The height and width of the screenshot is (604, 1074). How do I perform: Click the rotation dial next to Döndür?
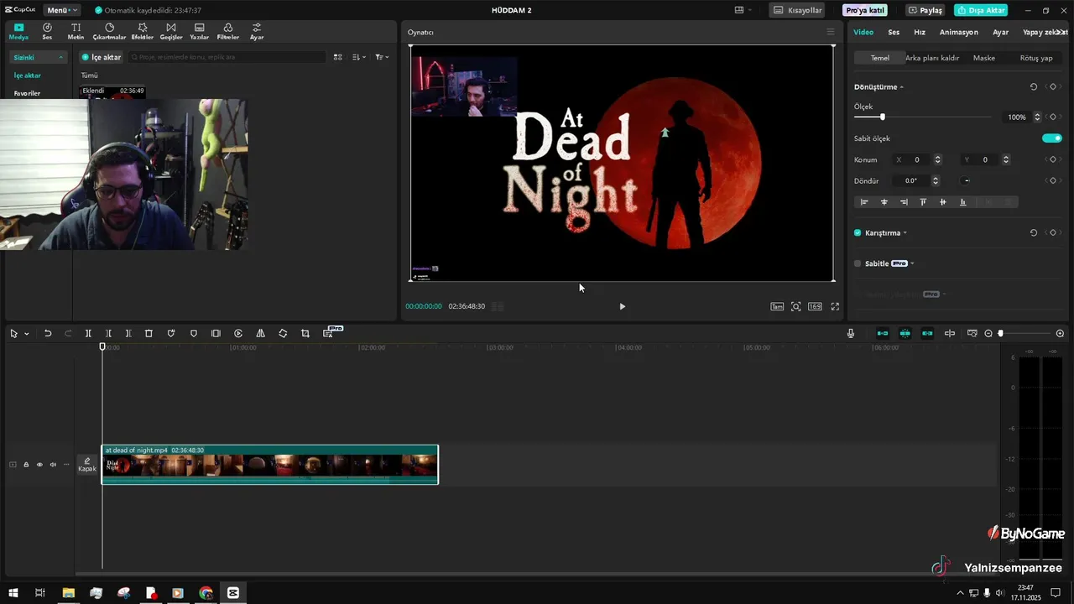tap(967, 180)
